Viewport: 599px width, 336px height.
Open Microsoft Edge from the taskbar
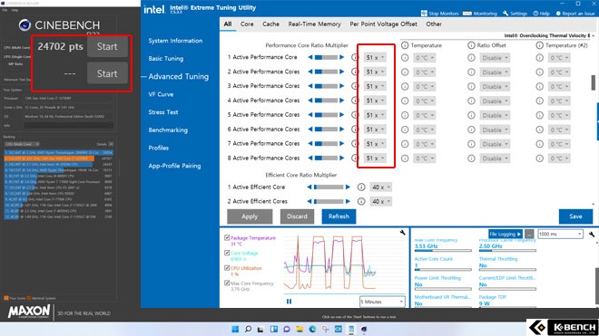point(312,329)
